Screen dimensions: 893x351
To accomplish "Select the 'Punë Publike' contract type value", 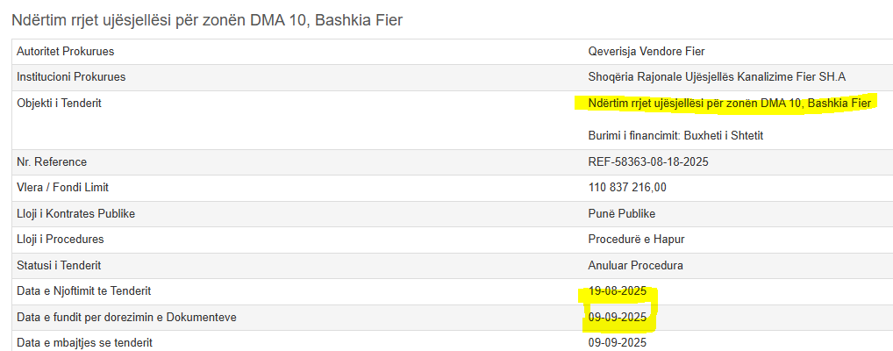I will pyautogui.click(x=622, y=214).
